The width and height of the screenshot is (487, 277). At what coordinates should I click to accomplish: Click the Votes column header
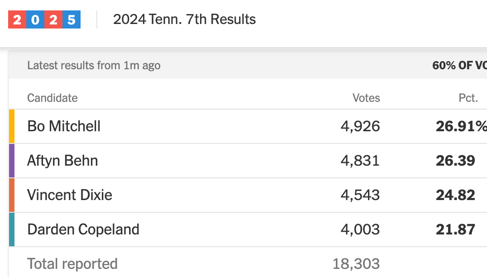366,98
